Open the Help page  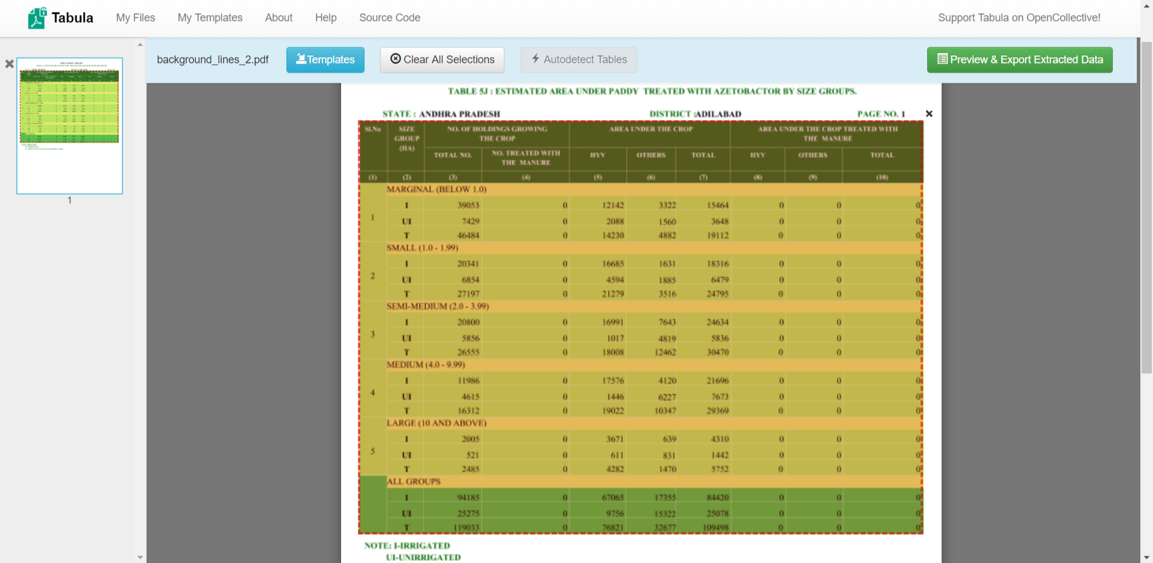(325, 18)
